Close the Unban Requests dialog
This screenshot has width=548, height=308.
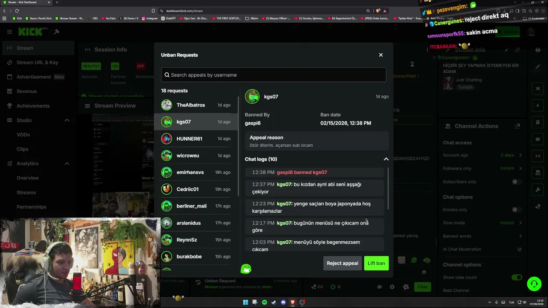point(381,55)
